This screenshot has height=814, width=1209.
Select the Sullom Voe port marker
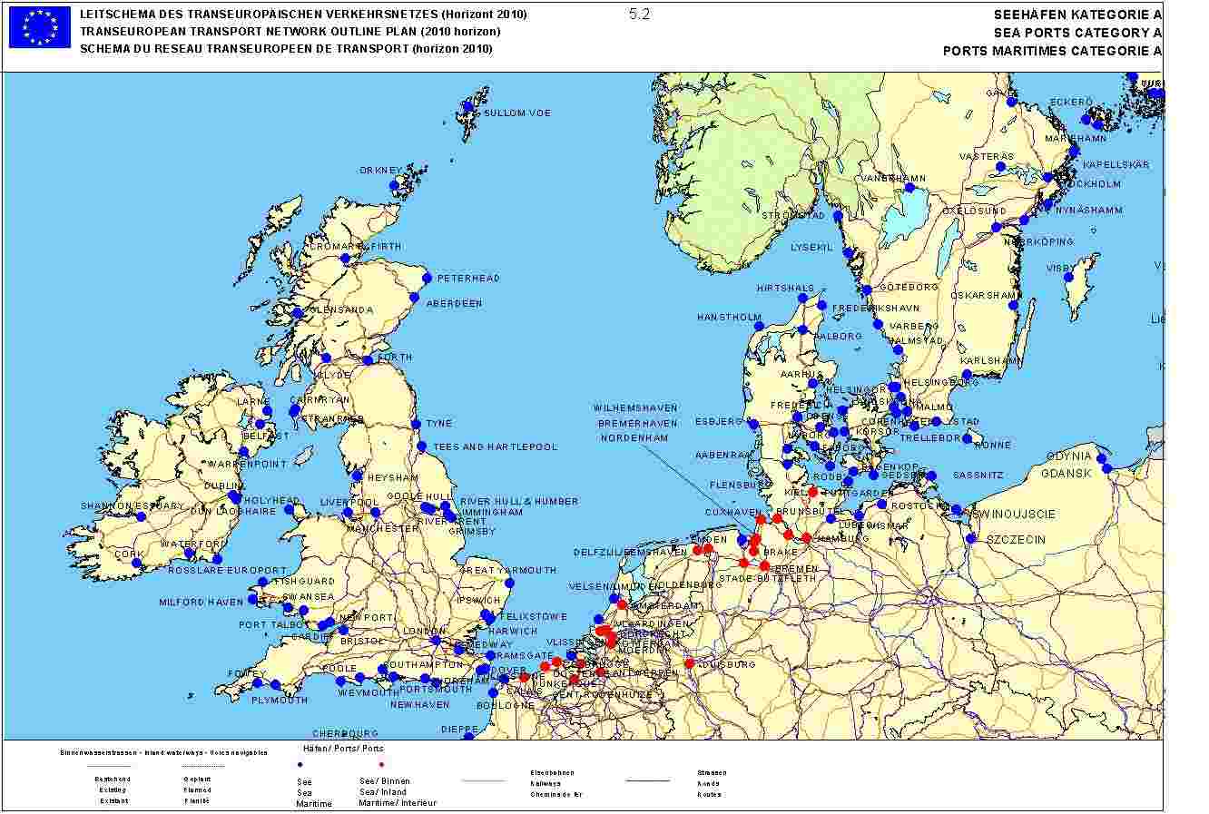(468, 106)
